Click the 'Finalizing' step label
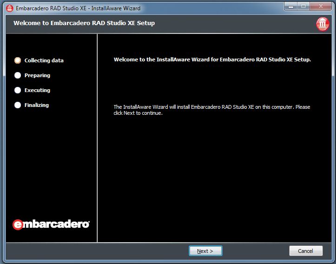336x264 pixels. tap(37, 105)
